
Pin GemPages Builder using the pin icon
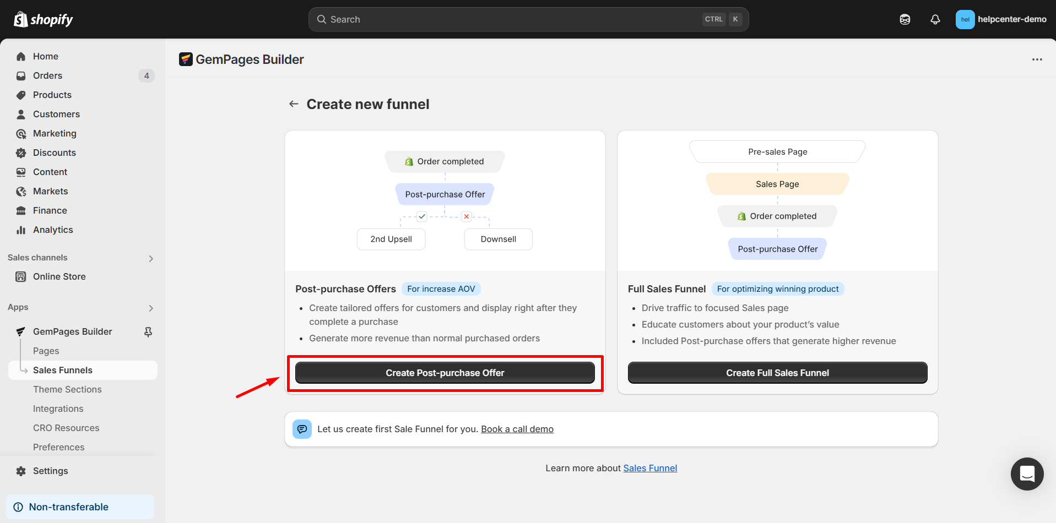pos(148,331)
